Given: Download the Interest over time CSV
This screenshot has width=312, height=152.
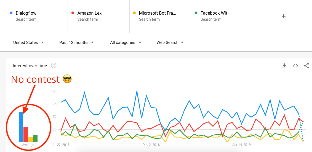Looking at the screenshot, I should pos(284,66).
